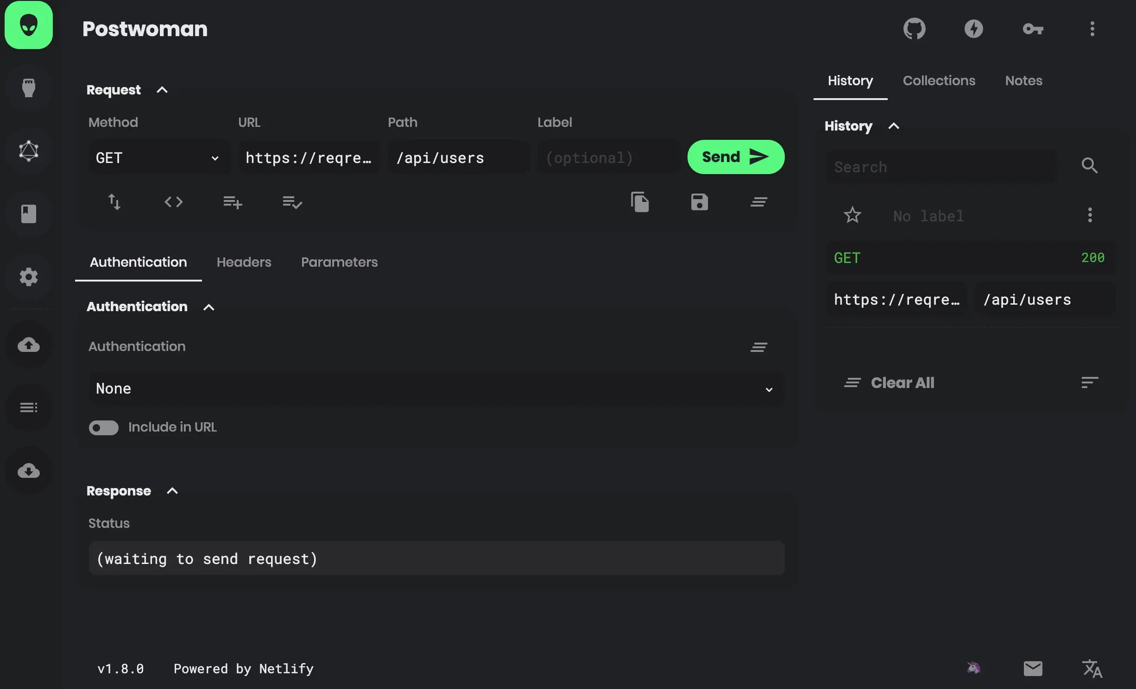Click the playlist-check request icon
1136x689 pixels.
click(292, 202)
